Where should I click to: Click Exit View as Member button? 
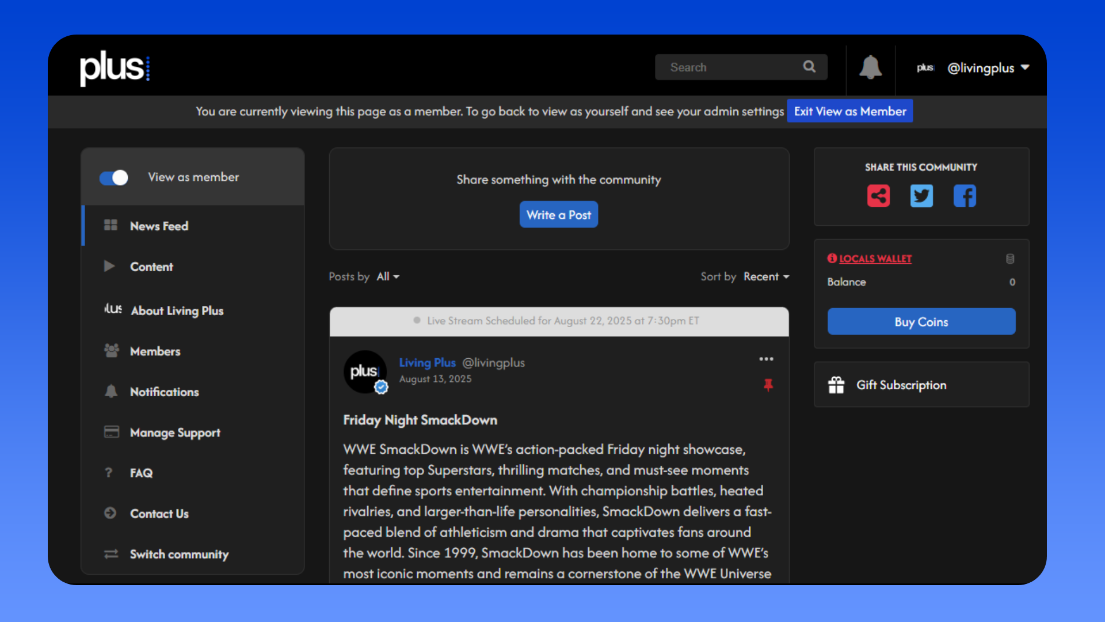pos(850,111)
